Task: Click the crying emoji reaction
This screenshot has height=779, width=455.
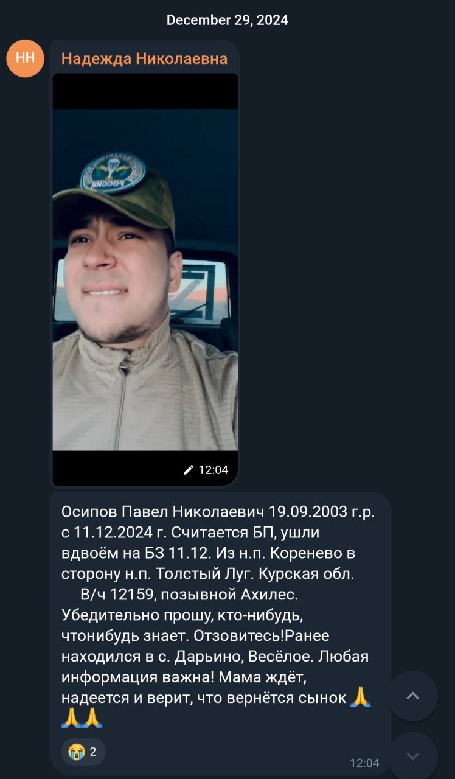Action: click(76, 751)
